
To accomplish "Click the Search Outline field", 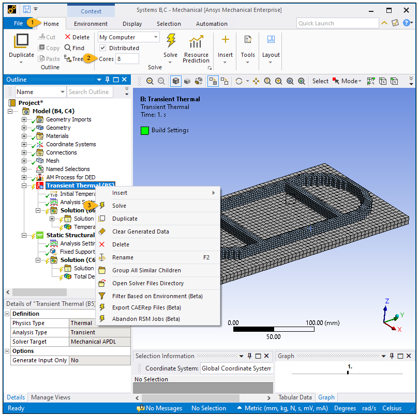I will 90,92.
